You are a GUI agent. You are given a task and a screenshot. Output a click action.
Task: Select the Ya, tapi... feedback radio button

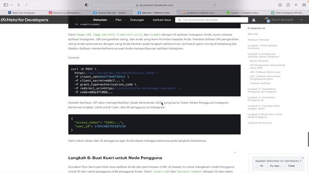pos(267,166)
